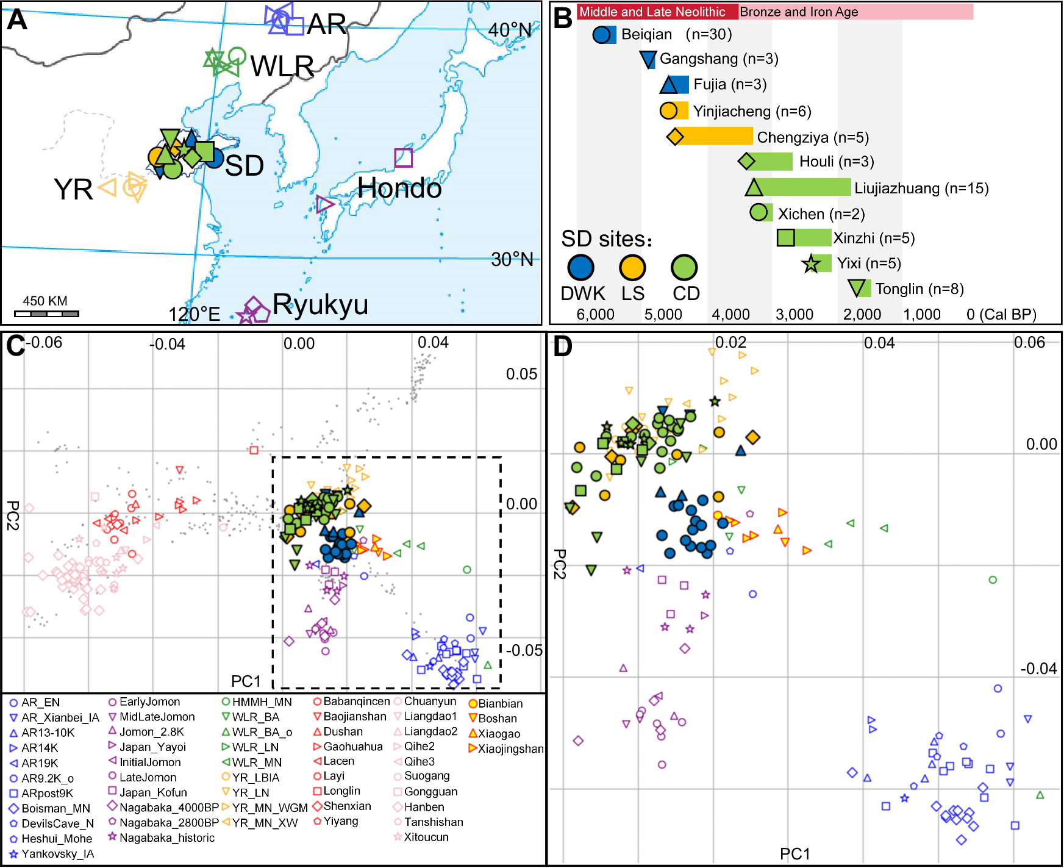Click the SD label on the map
Image resolution: width=1064 pixels, height=868 pixels.
click(245, 166)
